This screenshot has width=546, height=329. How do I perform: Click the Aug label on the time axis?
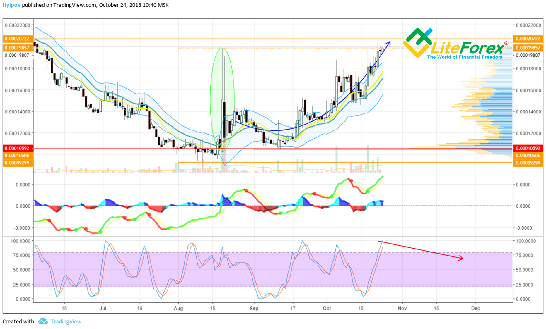pos(178,308)
